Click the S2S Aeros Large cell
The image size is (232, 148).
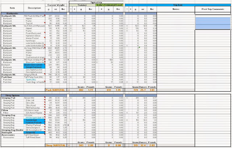pyautogui.click(x=34, y=110)
